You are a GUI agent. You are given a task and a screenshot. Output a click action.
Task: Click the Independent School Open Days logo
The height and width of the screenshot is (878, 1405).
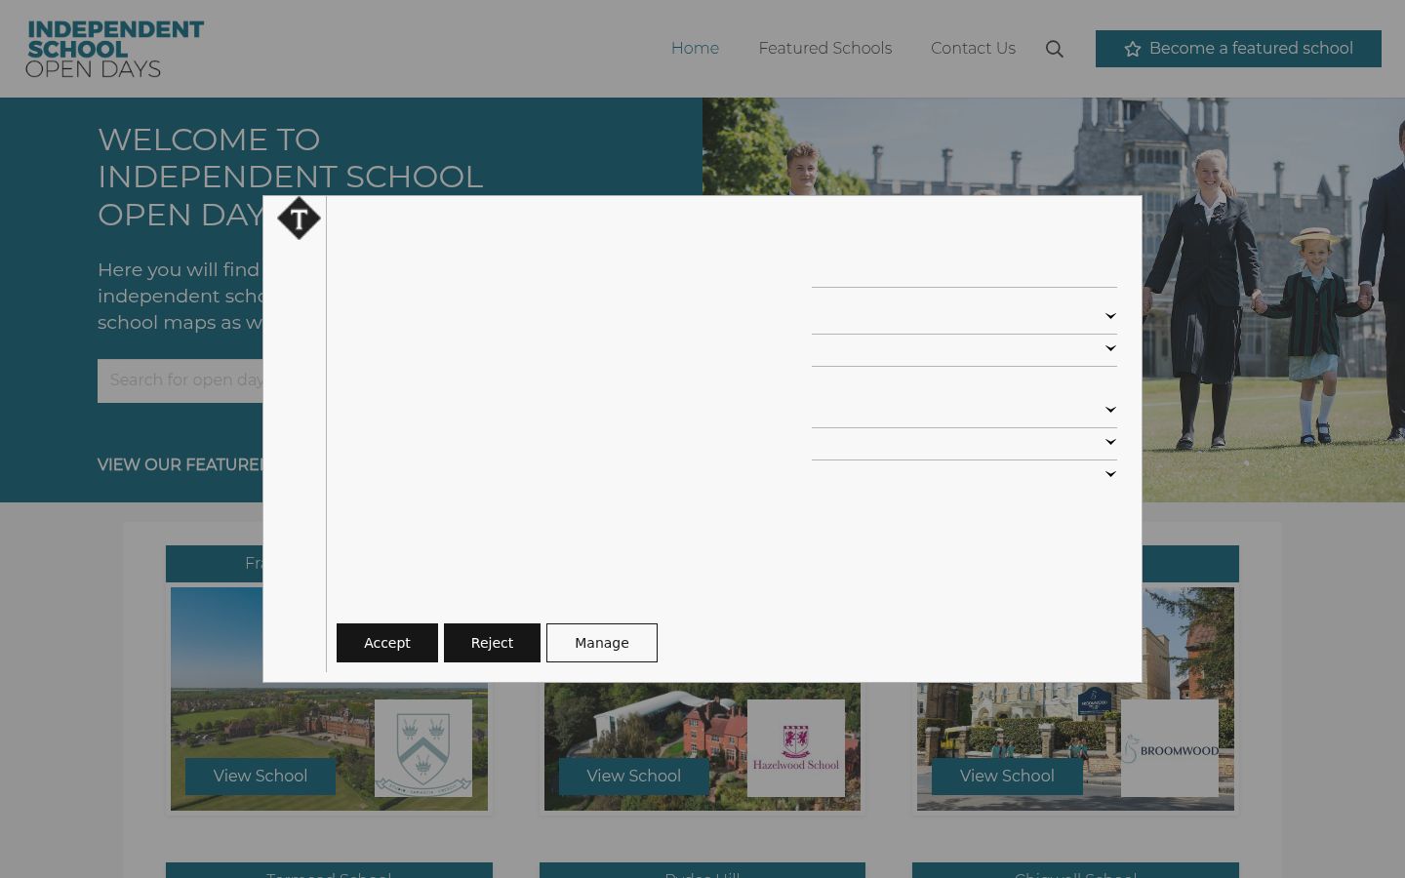(x=115, y=49)
